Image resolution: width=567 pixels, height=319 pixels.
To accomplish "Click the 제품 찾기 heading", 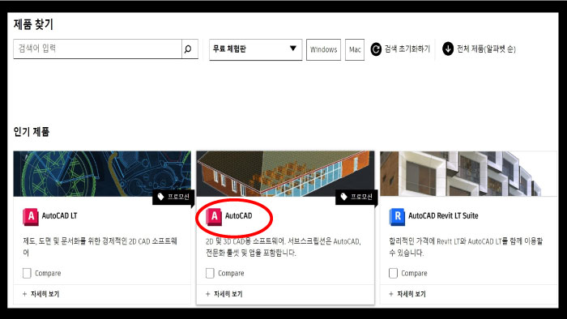I will pos(33,24).
